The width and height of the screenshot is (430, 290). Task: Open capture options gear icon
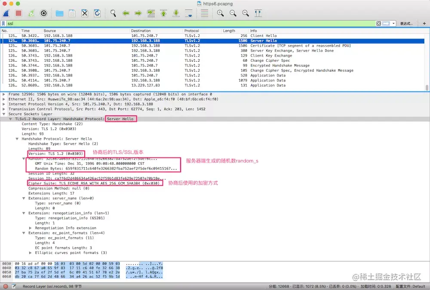(43, 13)
